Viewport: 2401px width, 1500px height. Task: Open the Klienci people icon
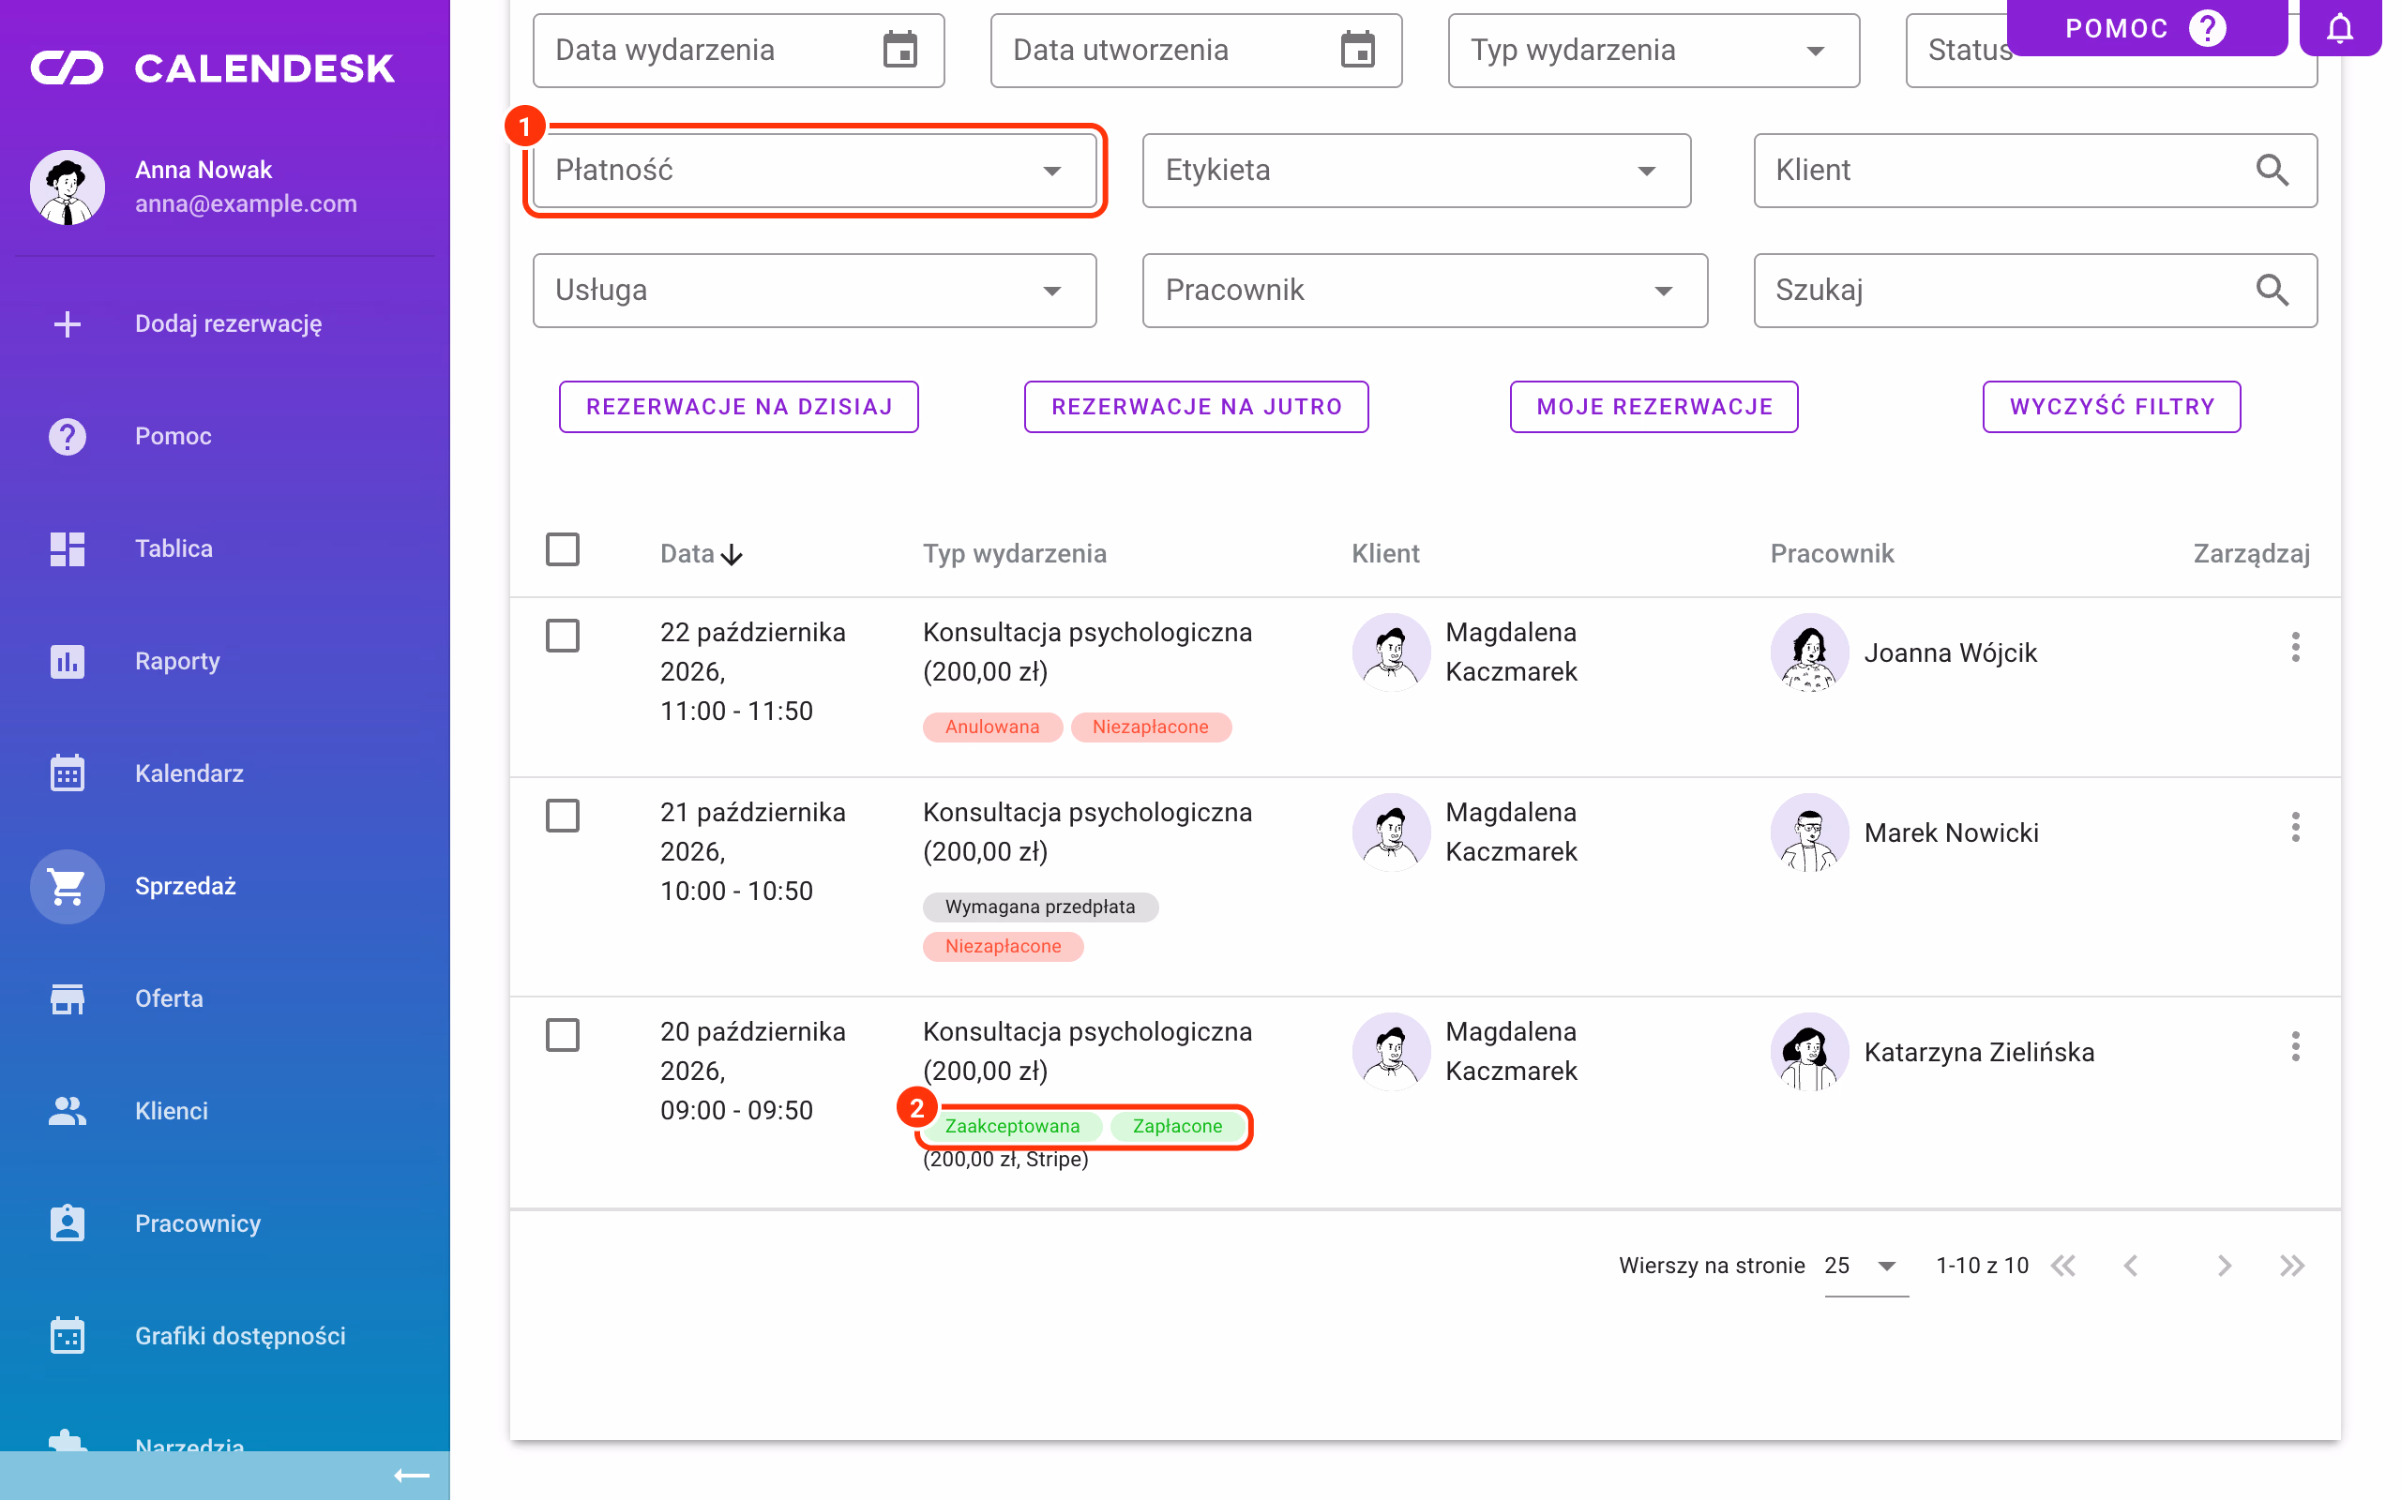pyautogui.click(x=68, y=1110)
